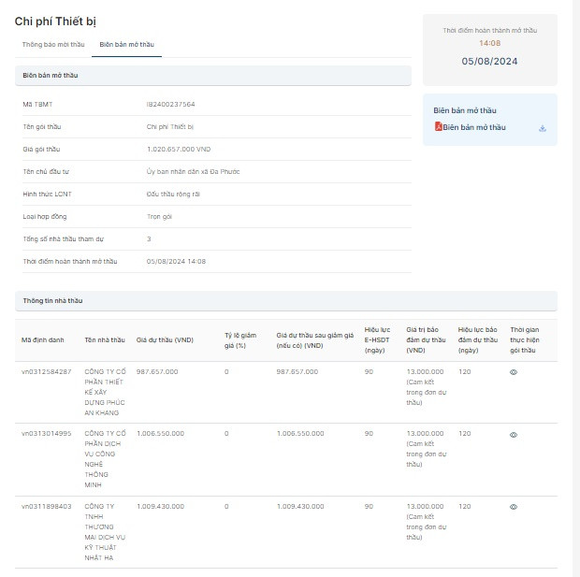580x577 pixels.
Task: Select the Biên bản mở thầu tab
Action: point(126,45)
